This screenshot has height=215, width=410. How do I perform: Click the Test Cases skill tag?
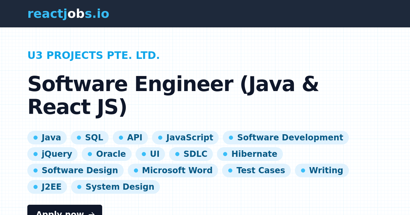256,170
